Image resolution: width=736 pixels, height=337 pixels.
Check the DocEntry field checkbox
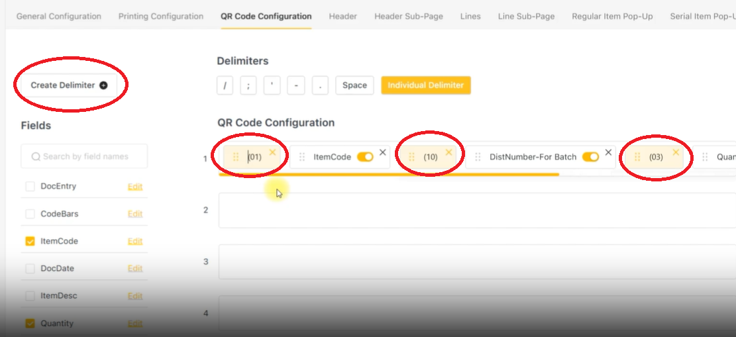[30, 187]
